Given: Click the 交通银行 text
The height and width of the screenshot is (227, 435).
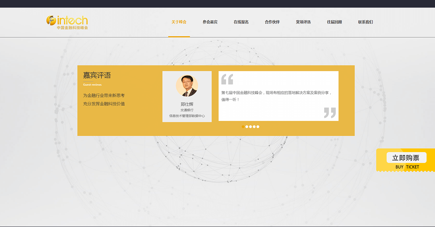Looking at the screenshot, I should (187, 110).
